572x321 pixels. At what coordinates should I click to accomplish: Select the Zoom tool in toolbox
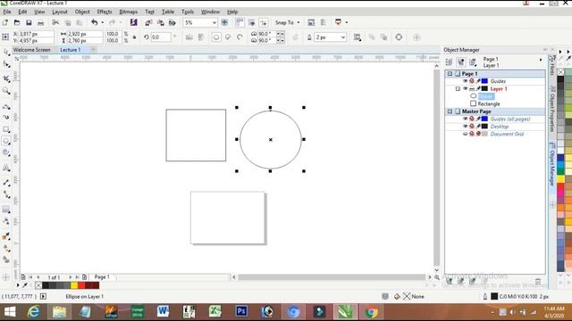[x=6, y=91]
